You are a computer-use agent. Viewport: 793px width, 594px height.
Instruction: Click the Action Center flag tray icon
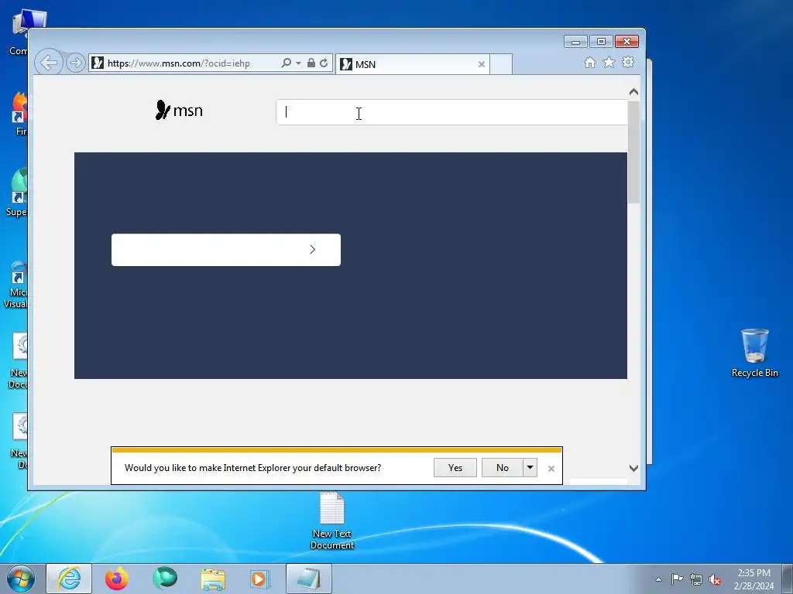coord(677,579)
